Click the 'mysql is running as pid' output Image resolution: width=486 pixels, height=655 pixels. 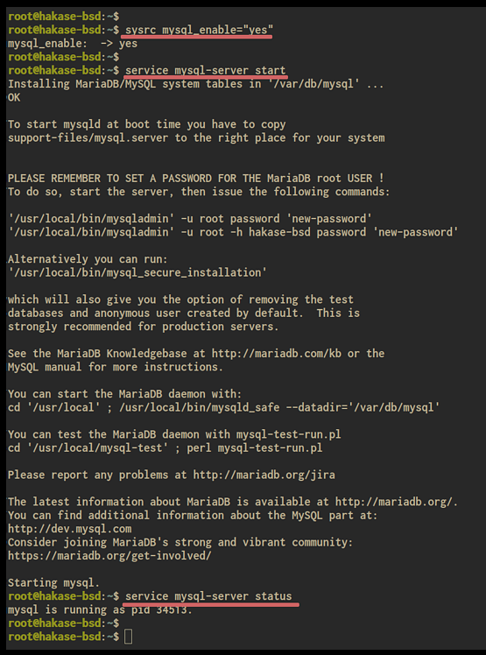(100, 609)
